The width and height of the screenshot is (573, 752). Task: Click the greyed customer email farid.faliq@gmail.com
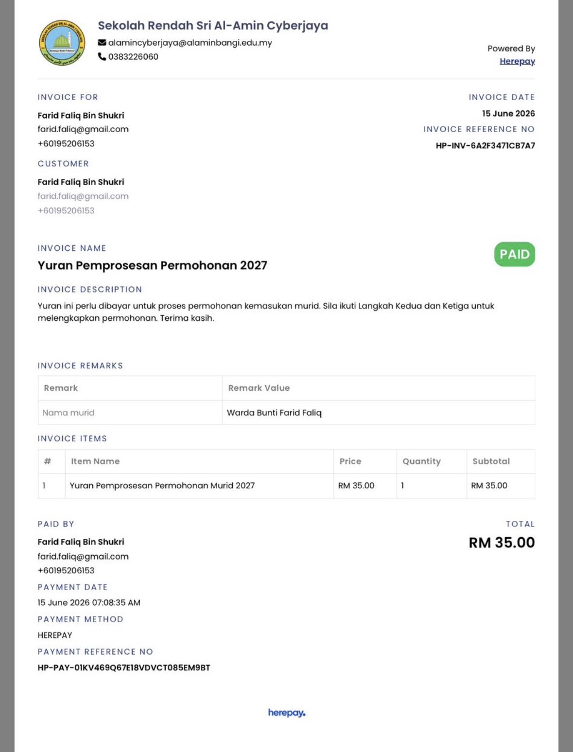[x=83, y=196]
